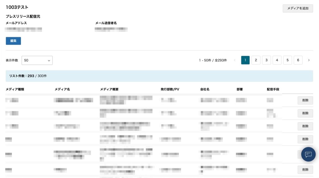319x178 pixels.
Task: Click 削除 on the sixth media row
Action: point(305,170)
